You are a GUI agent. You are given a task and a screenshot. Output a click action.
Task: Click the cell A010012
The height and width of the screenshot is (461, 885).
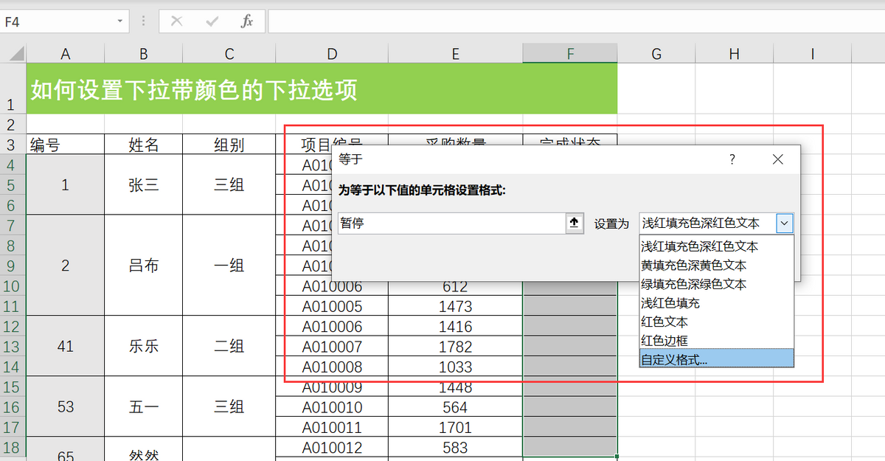pyautogui.click(x=332, y=447)
